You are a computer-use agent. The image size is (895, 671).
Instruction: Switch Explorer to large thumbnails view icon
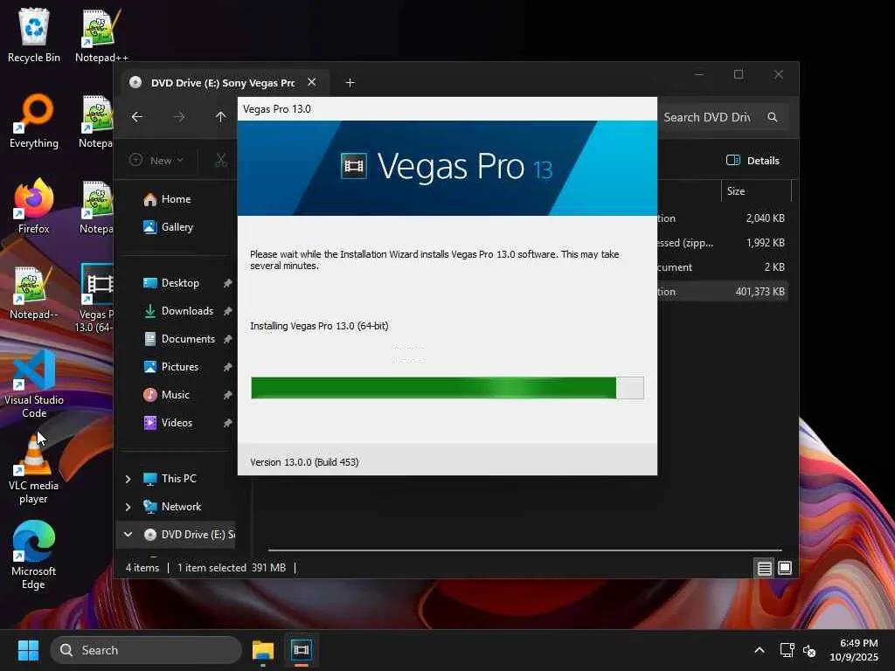[x=785, y=568]
